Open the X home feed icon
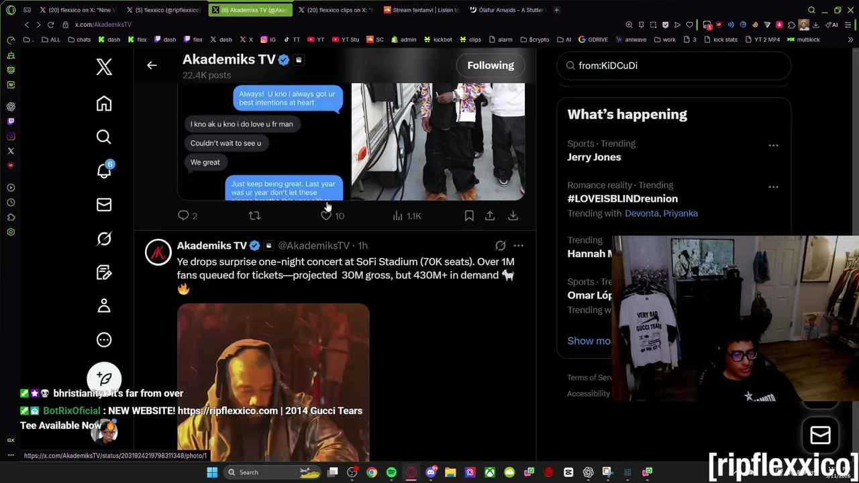The image size is (859, 483). click(103, 103)
